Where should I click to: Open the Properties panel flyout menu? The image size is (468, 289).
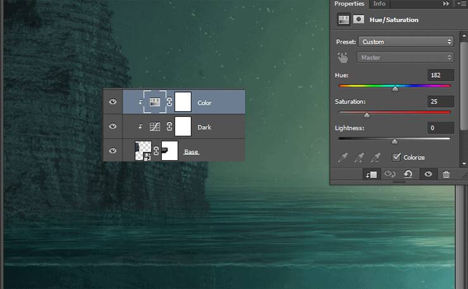[x=462, y=4]
